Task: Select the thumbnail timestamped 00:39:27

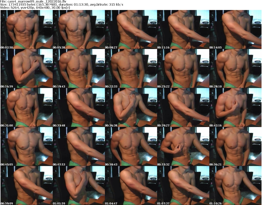Action: [183, 108]
